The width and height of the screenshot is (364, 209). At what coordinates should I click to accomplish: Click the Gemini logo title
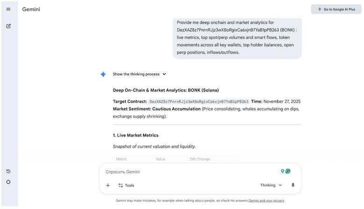pyautogui.click(x=31, y=9)
